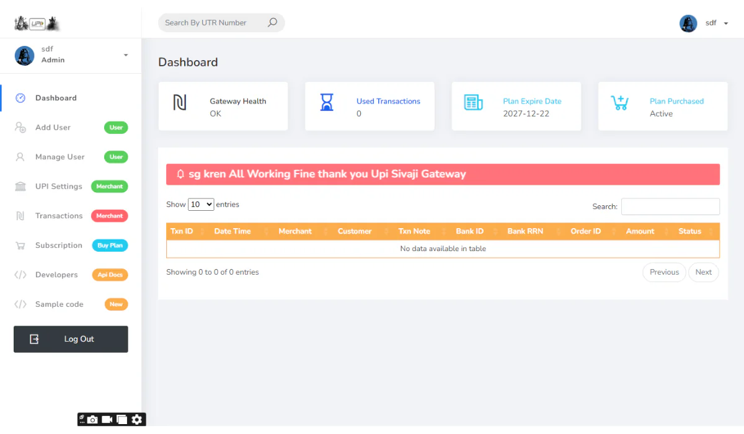The image size is (744, 434).
Task: Sort the table by Txn Note
Action: coord(422,231)
